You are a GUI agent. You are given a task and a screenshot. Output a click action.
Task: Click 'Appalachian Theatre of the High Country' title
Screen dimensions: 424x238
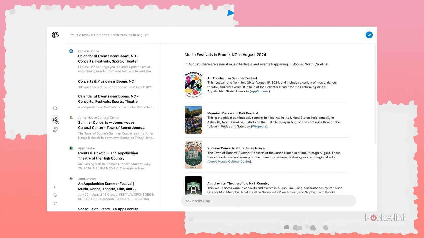point(238,183)
